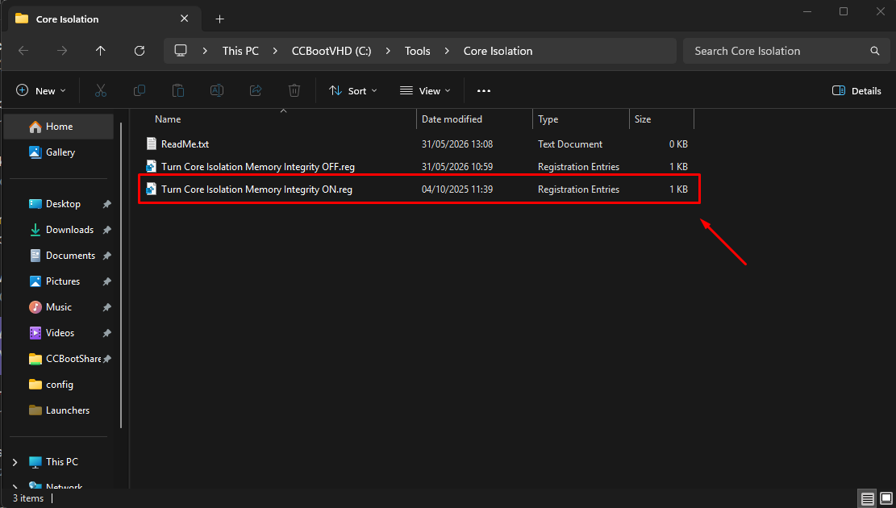Unpin Downloads via its pin icon

click(106, 230)
